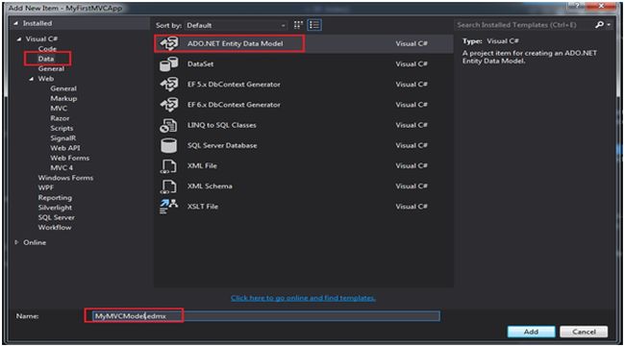Click the Name input field
The width and height of the screenshot is (625, 347).
(266, 316)
